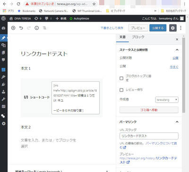Open the updates indicator showing 9
Viewport: 189px width, 172px height.
pyautogui.click(x=38, y=18)
